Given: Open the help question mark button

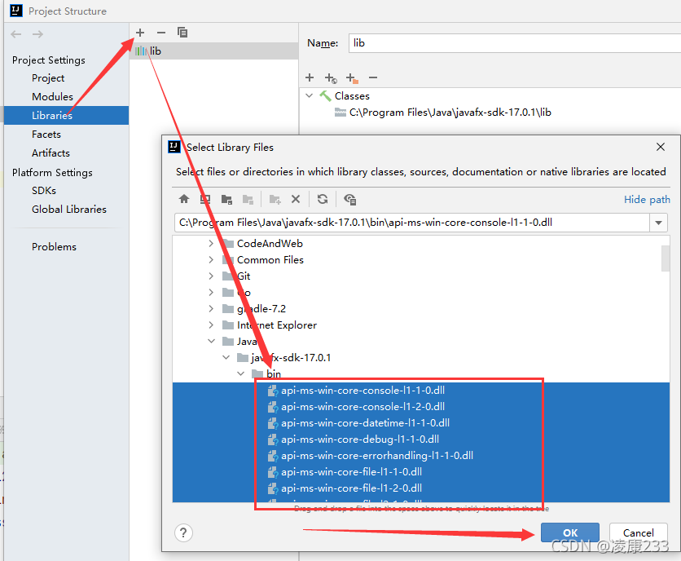Looking at the screenshot, I should 183,532.
